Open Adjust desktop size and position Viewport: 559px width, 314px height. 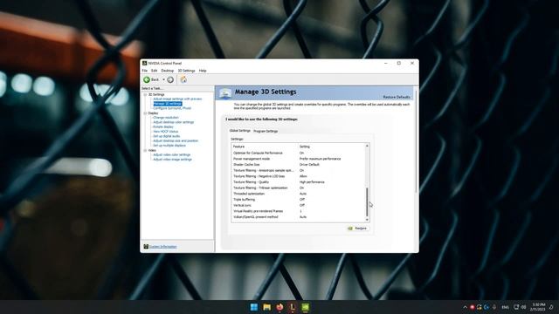176,140
